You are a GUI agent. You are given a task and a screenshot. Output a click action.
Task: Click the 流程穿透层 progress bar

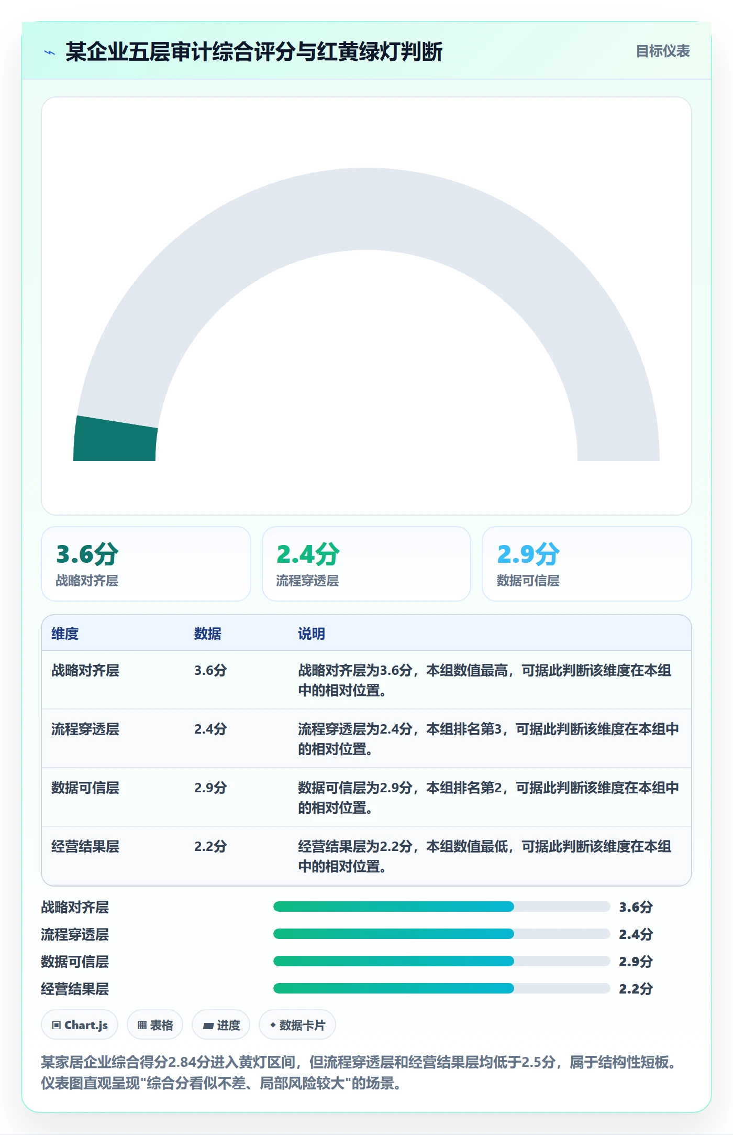point(441,934)
